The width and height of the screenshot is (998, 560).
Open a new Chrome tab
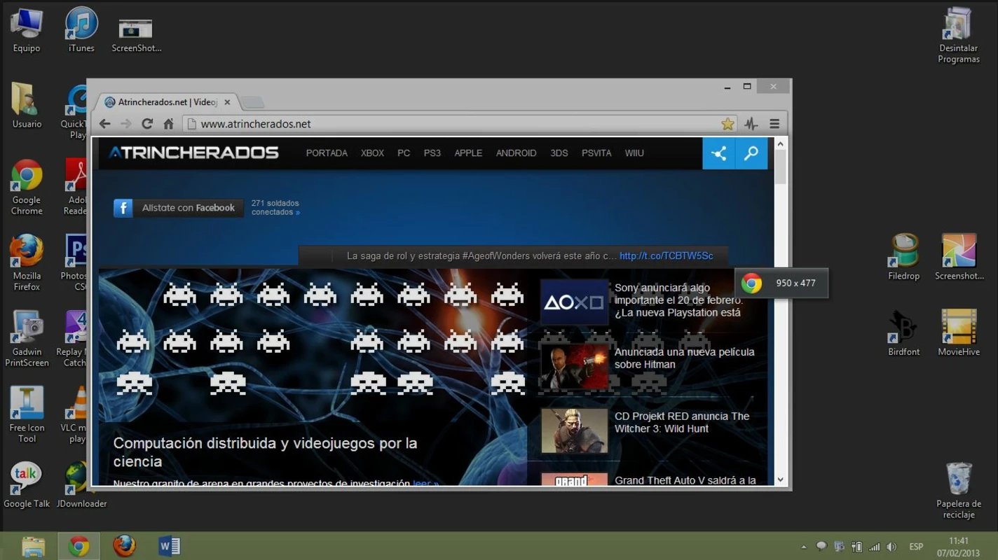point(252,103)
